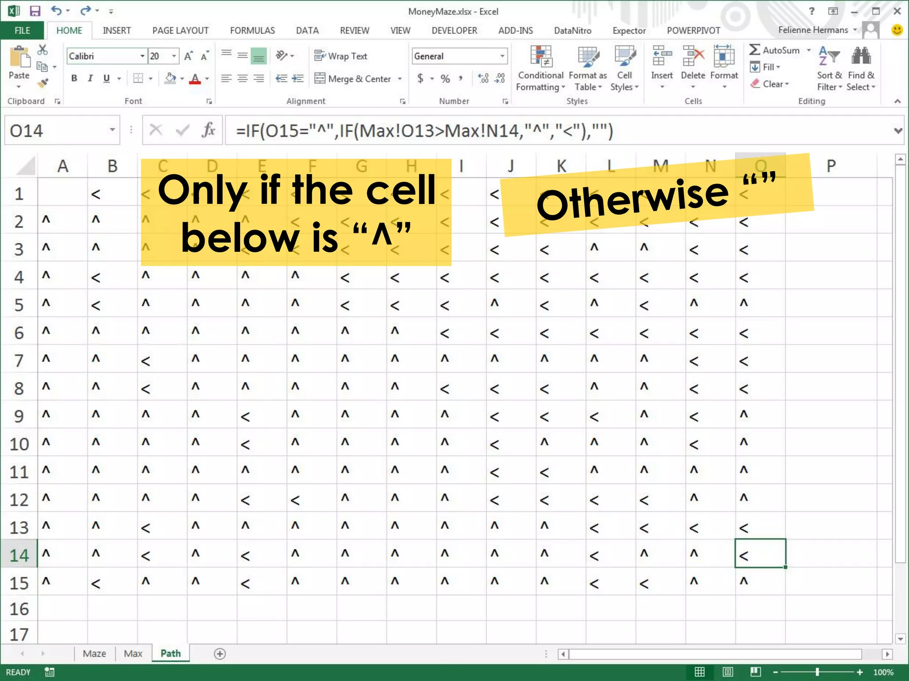Switch to the FORMULAS ribbon tab
The image size is (909, 681).
(252, 30)
